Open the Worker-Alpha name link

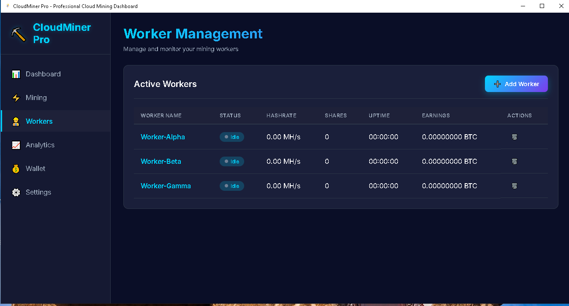(x=163, y=137)
